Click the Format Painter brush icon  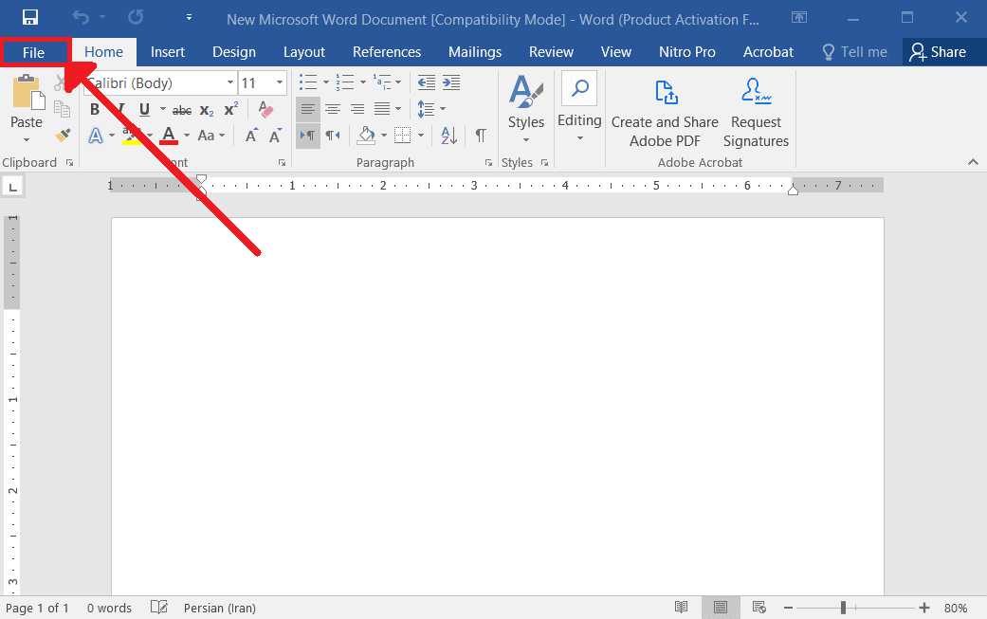[64, 136]
